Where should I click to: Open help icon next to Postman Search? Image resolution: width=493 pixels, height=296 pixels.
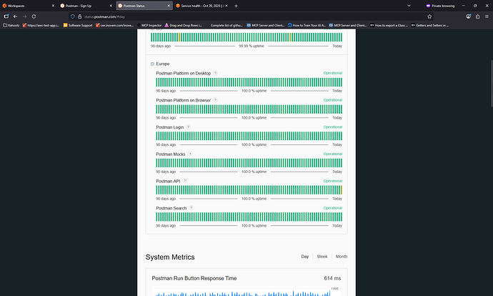pyautogui.click(x=191, y=208)
